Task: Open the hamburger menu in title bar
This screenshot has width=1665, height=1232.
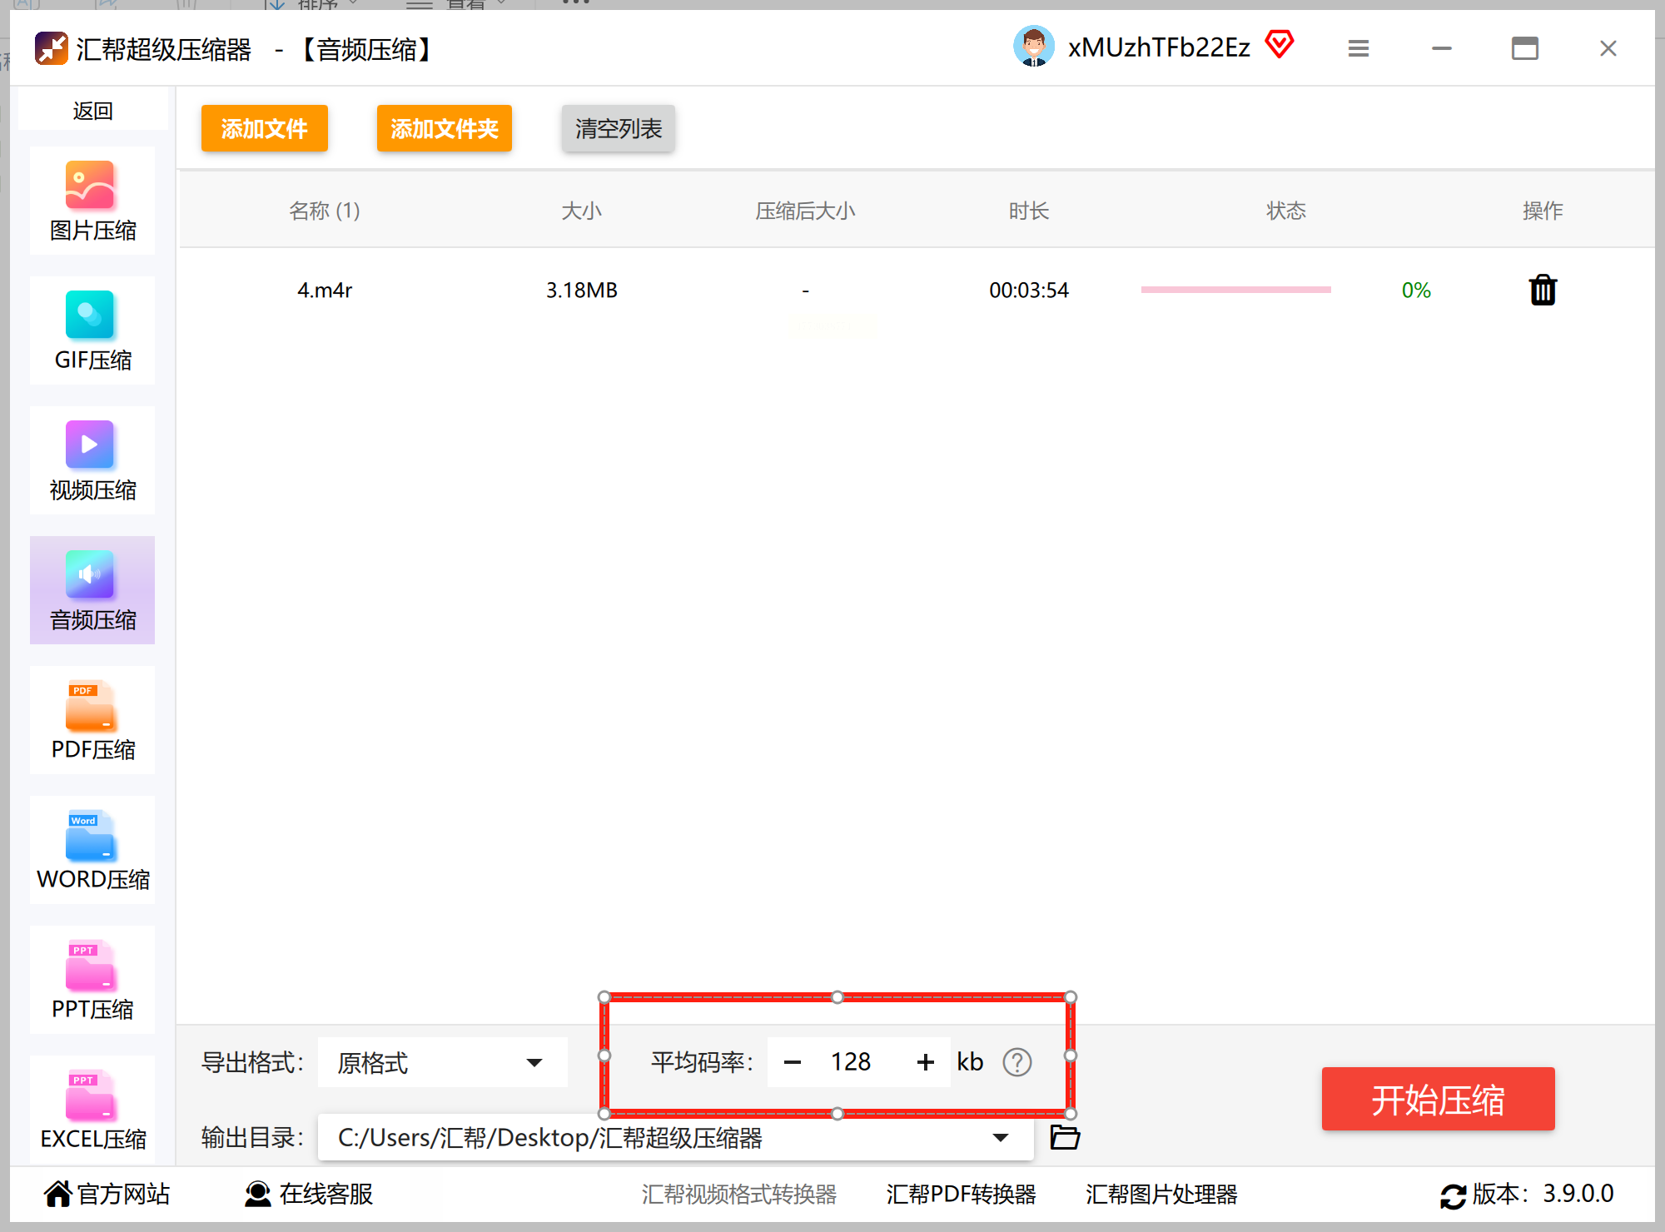Action: click(x=1359, y=48)
